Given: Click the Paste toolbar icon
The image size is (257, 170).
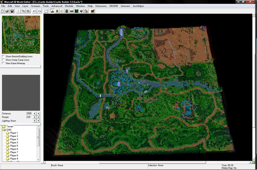Looking at the screenshot, I should tap(28, 11).
